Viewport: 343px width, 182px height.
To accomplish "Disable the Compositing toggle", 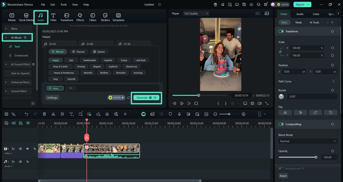I will pyautogui.click(x=281, y=124).
